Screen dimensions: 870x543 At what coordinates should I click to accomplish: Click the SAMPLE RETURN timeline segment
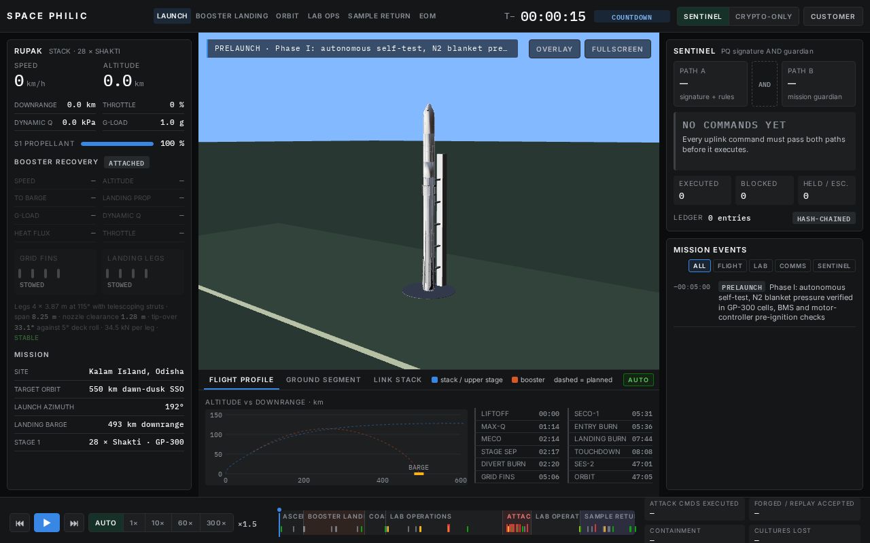tap(608, 523)
